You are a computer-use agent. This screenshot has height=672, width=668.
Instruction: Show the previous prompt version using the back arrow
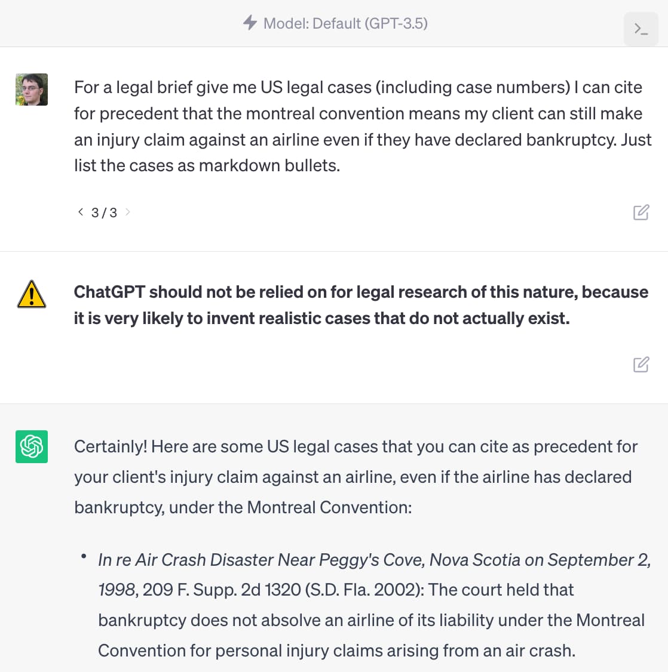click(80, 212)
